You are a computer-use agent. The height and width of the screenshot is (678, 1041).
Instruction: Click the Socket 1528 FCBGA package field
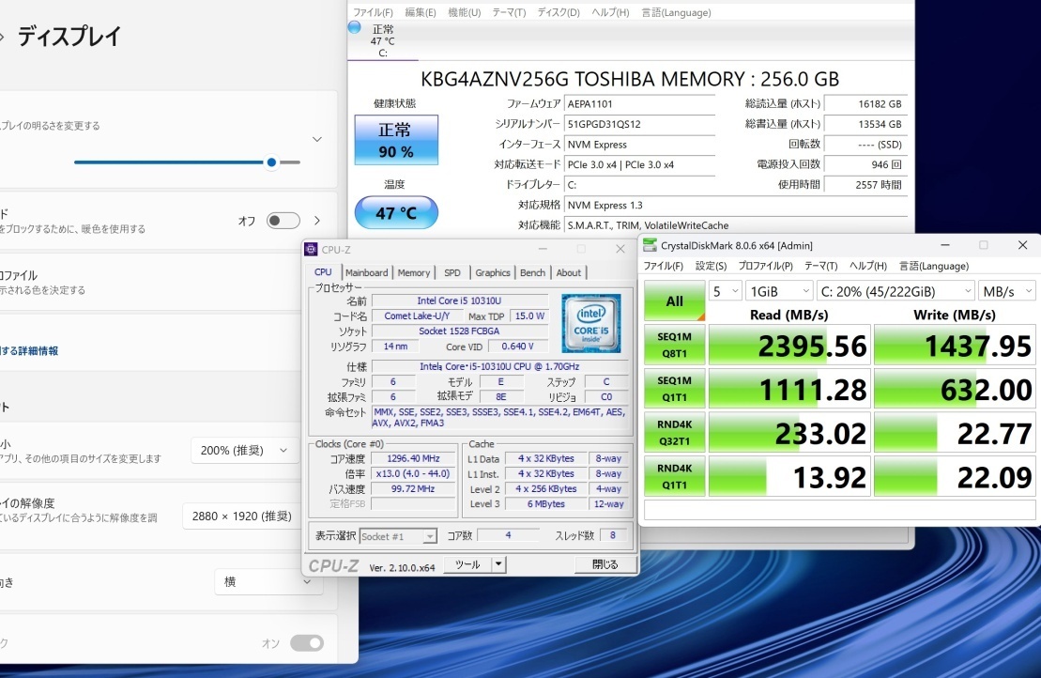click(x=459, y=331)
